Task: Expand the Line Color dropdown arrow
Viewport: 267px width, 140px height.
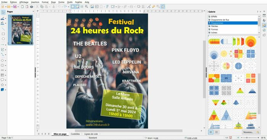Action: tap(6, 18)
